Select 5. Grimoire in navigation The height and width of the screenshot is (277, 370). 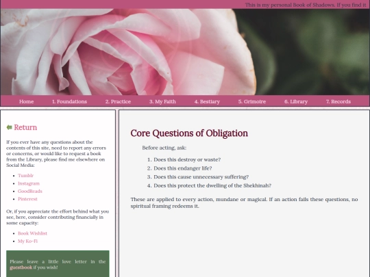click(x=251, y=101)
